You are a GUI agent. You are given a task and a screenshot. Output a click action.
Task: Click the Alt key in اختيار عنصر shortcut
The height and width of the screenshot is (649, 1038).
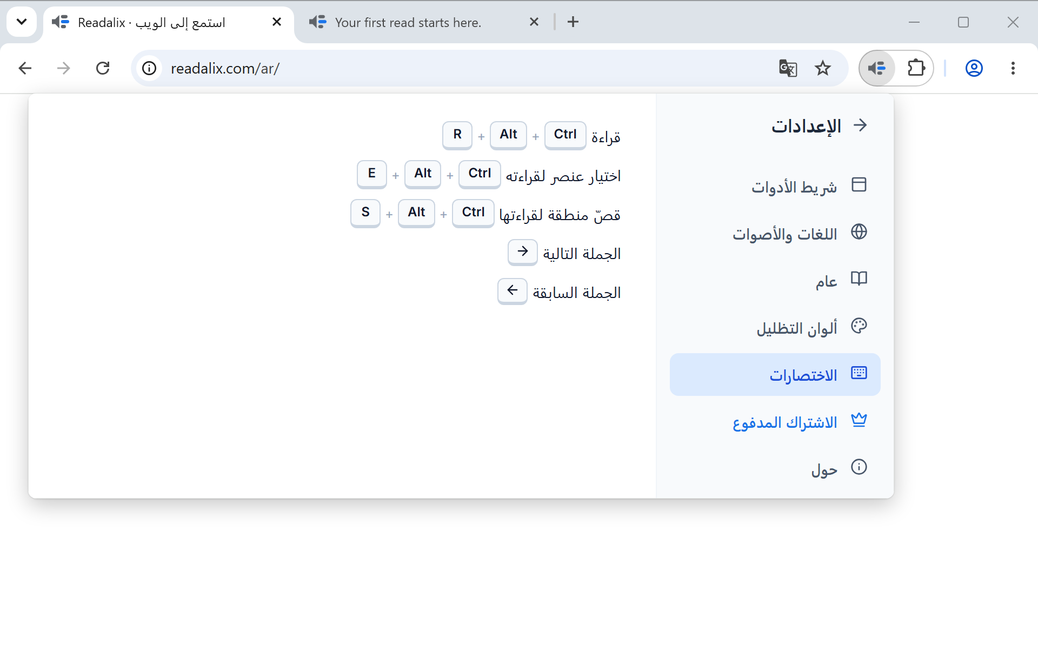[423, 174]
